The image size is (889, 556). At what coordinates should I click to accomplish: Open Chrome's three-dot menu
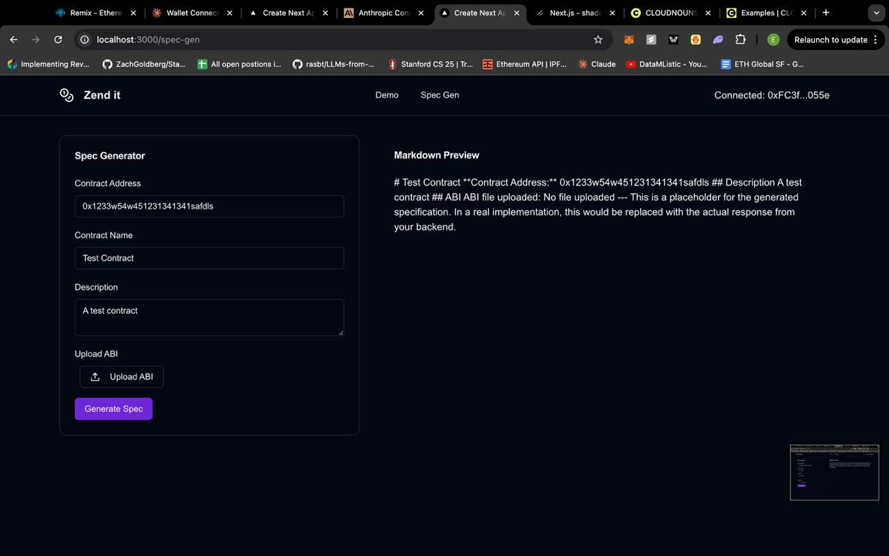pyautogui.click(x=876, y=40)
